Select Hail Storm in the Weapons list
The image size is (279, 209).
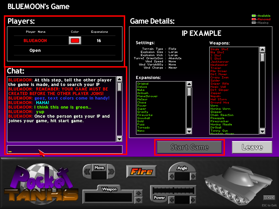(x=219, y=100)
